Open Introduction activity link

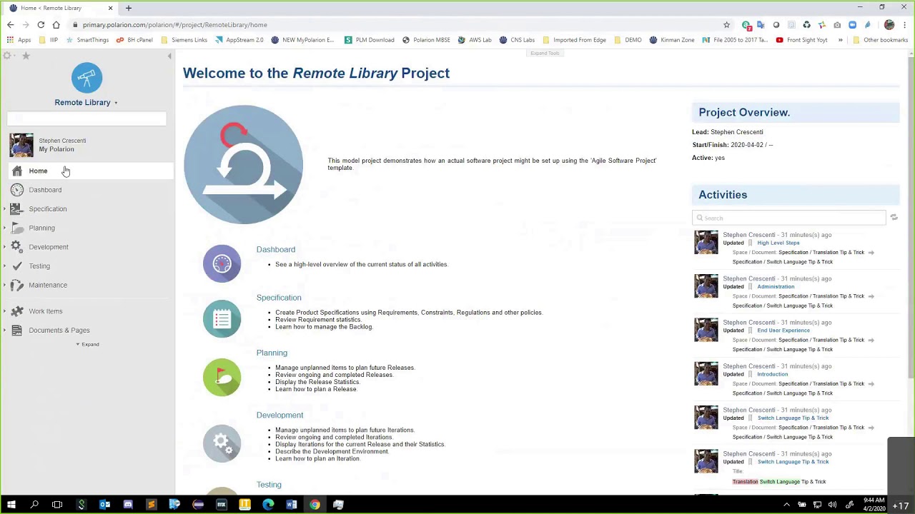click(x=772, y=374)
